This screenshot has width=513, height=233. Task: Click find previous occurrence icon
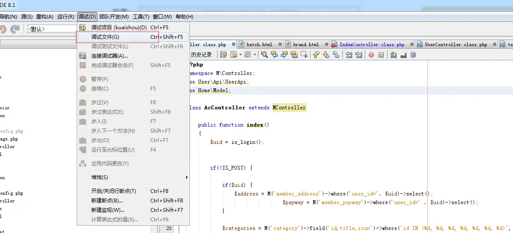274,55
